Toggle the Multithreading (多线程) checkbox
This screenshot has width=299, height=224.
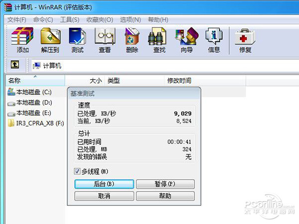[x=77, y=171]
